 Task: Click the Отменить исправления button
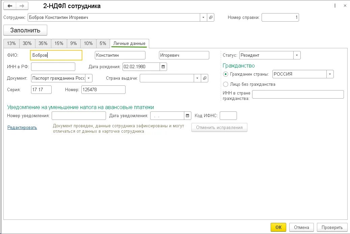click(219, 128)
